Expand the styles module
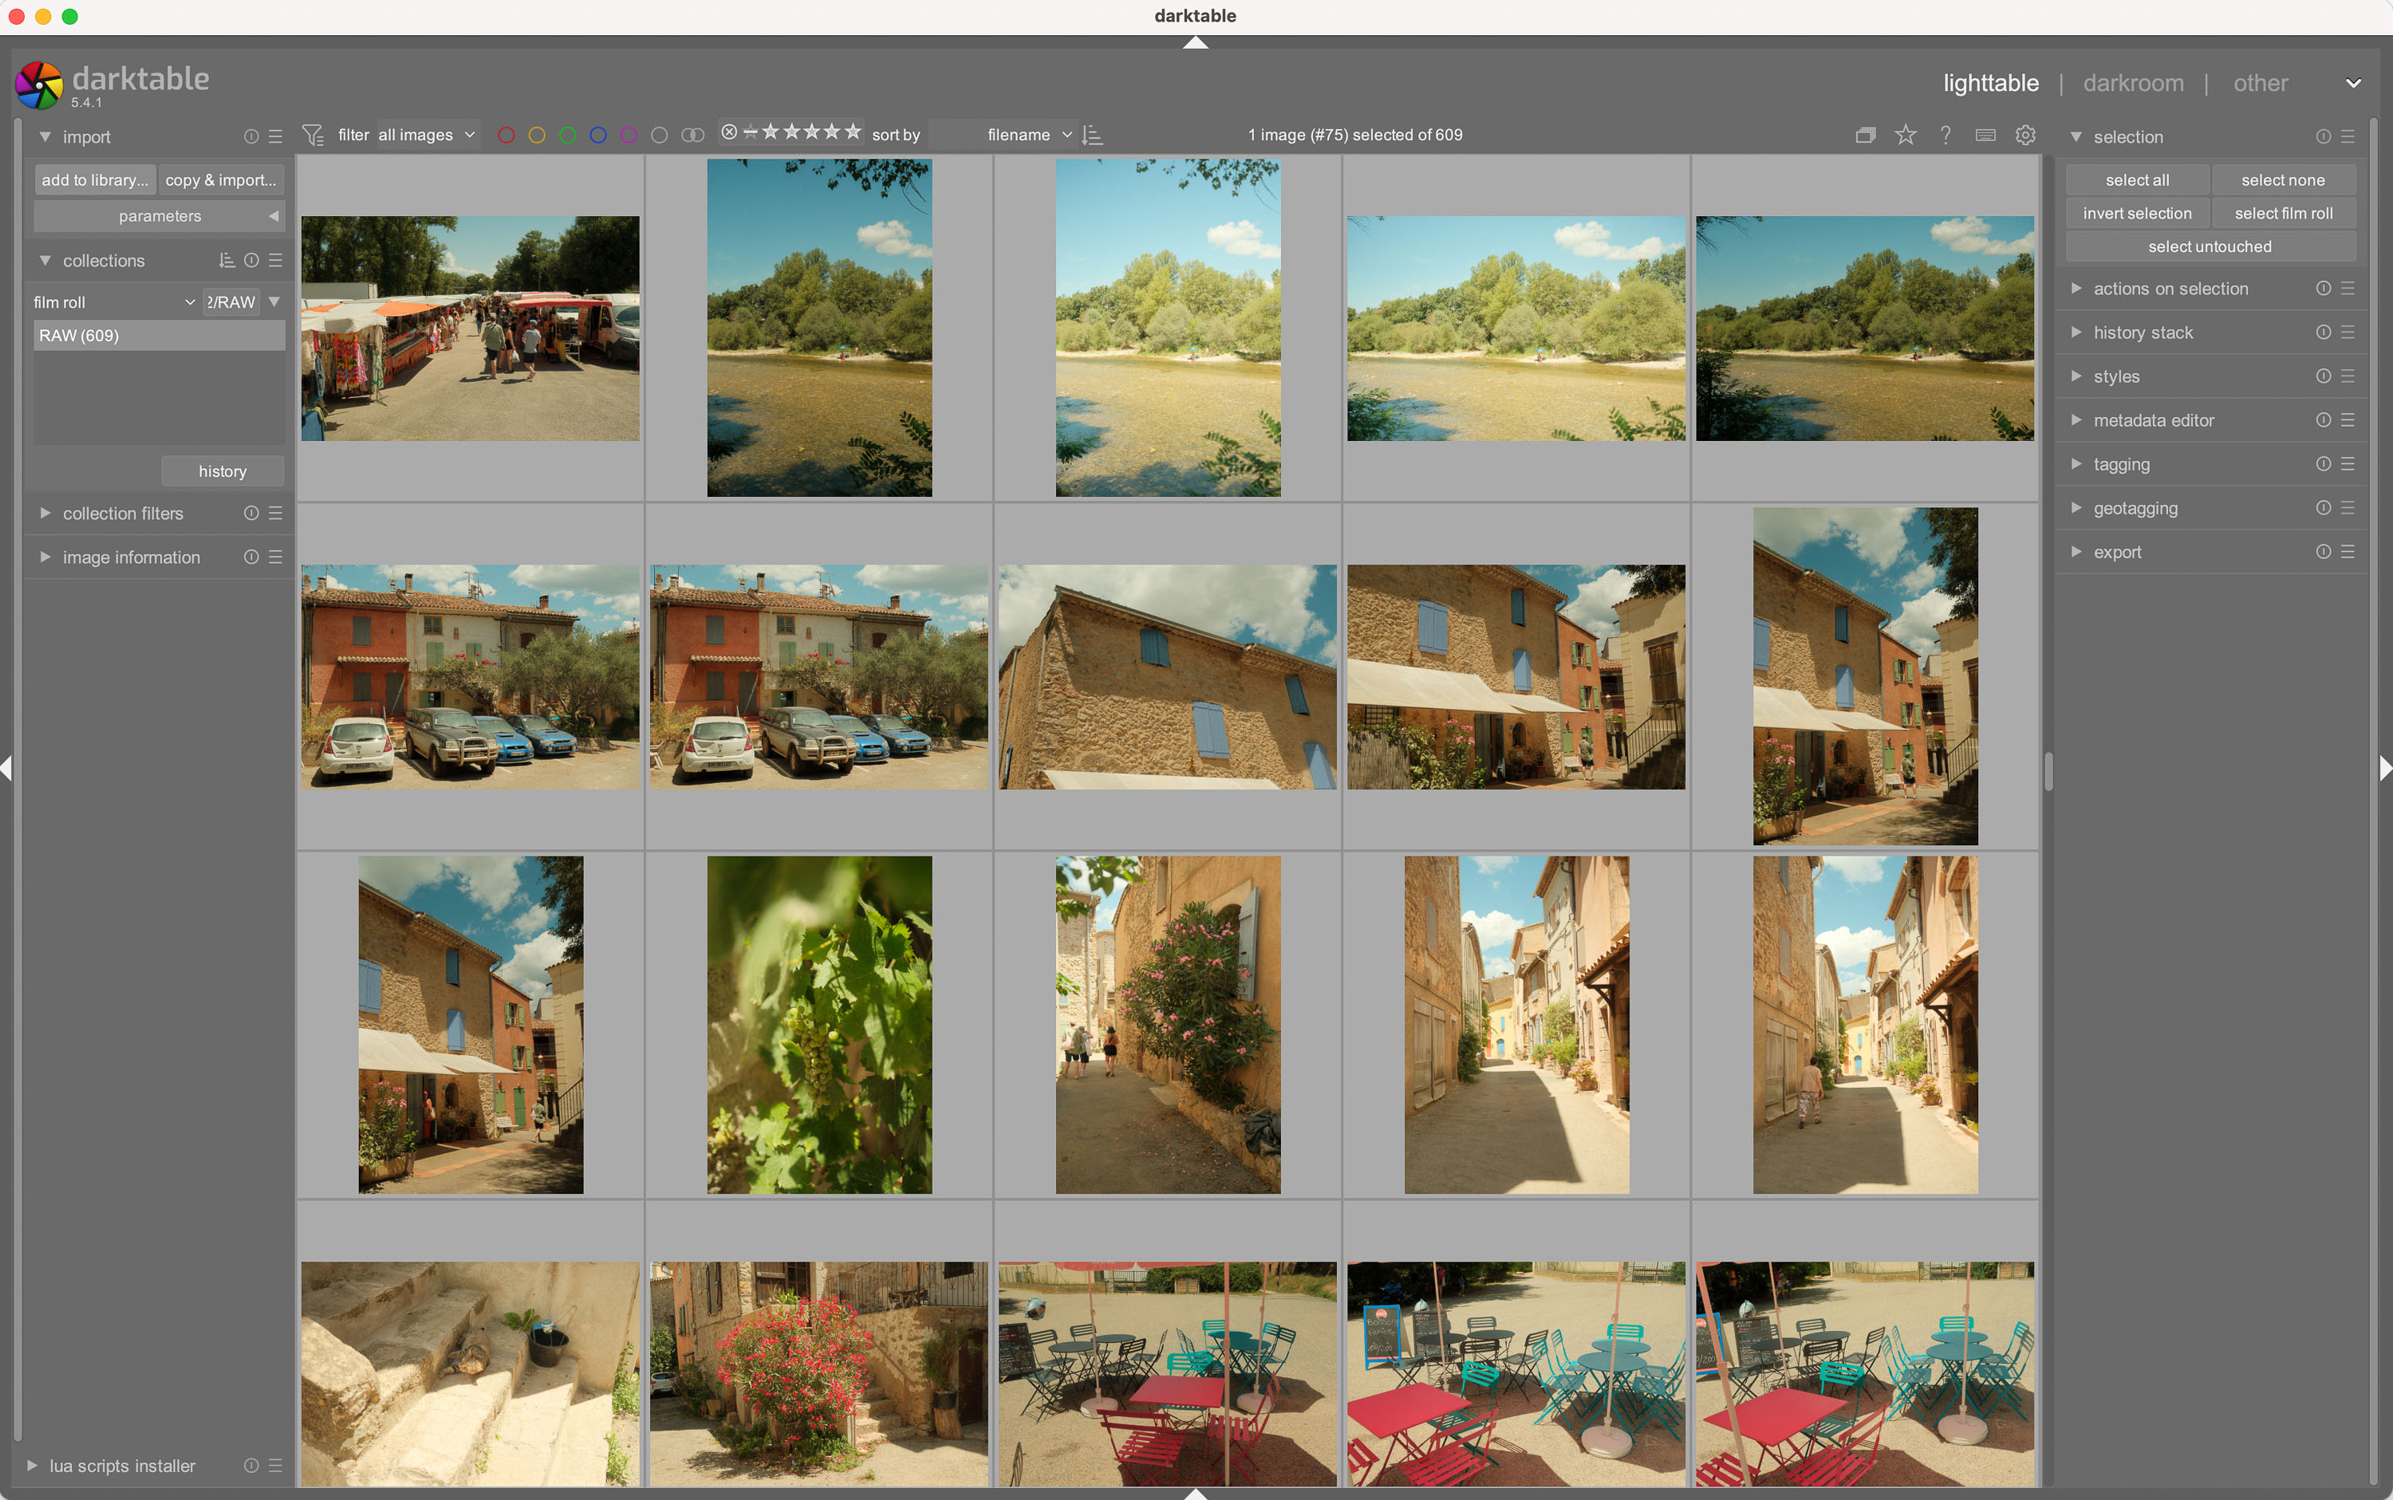The height and width of the screenshot is (1500, 2393). pyautogui.click(x=2076, y=376)
